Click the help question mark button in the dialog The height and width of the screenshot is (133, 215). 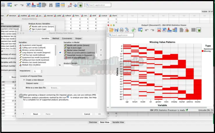pyautogui.click(x=23, y=114)
